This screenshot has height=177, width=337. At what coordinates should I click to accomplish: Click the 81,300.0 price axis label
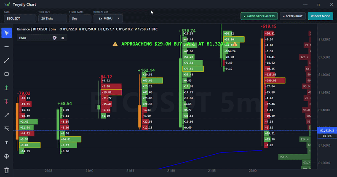(324, 163)
